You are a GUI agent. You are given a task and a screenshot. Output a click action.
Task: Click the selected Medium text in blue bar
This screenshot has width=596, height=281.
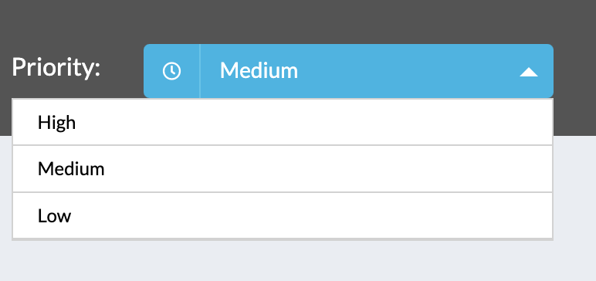pyautogui.click(x=259, y=71)
